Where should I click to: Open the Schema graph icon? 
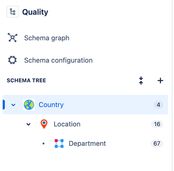point(12,37)
